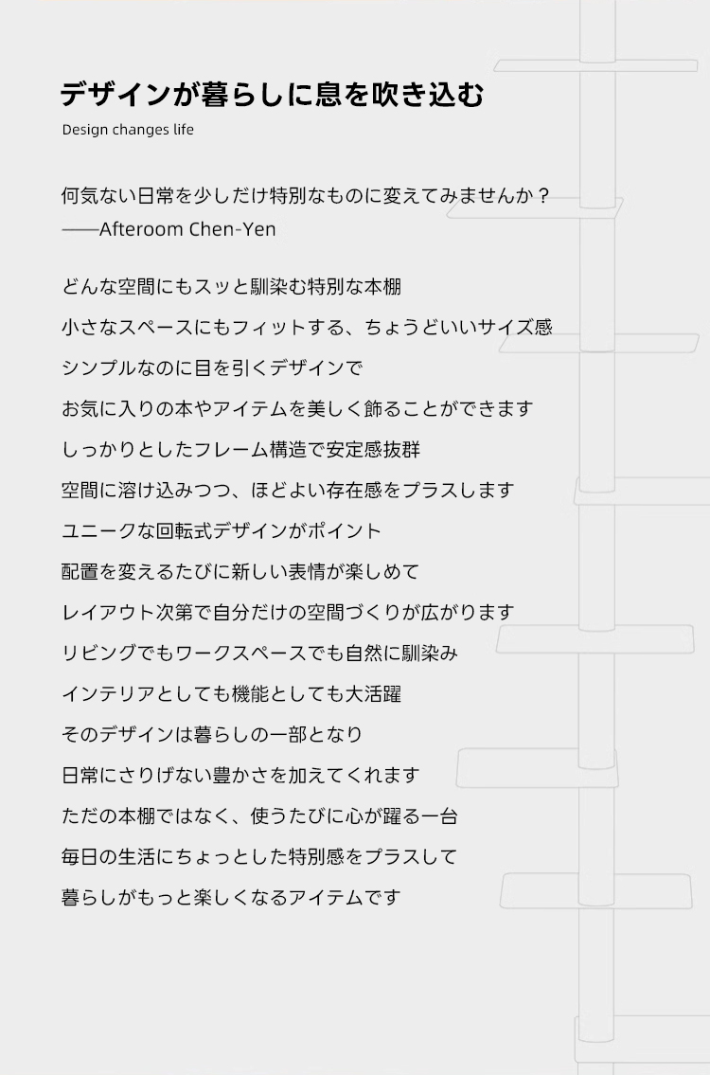The height and width of the screenshot is (1075, 710).
Task: Click the subtitle Design changes life
Action: [128, 130]
